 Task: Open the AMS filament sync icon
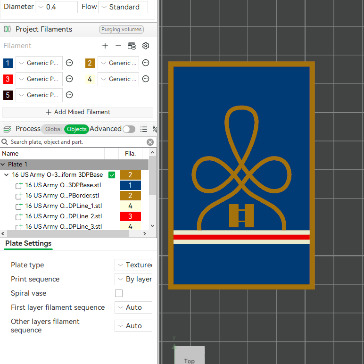132,46
